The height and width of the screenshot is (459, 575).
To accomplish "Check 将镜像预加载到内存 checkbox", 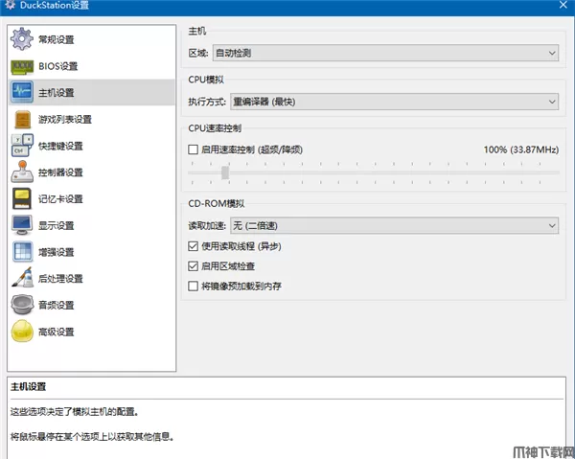I will click(193, 286).
